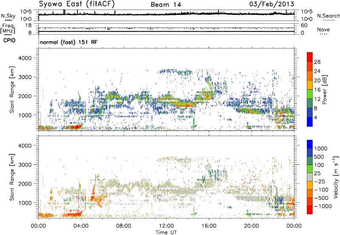Click the "18" frequency axis tick

click(28, 25)
